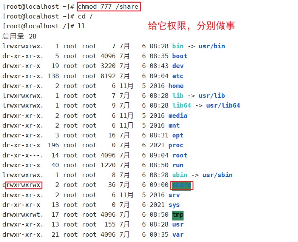The height and width of the screenshot is (242, 298).
Task: Click the 'usr/sbin' link target
Action: (218, 175)
